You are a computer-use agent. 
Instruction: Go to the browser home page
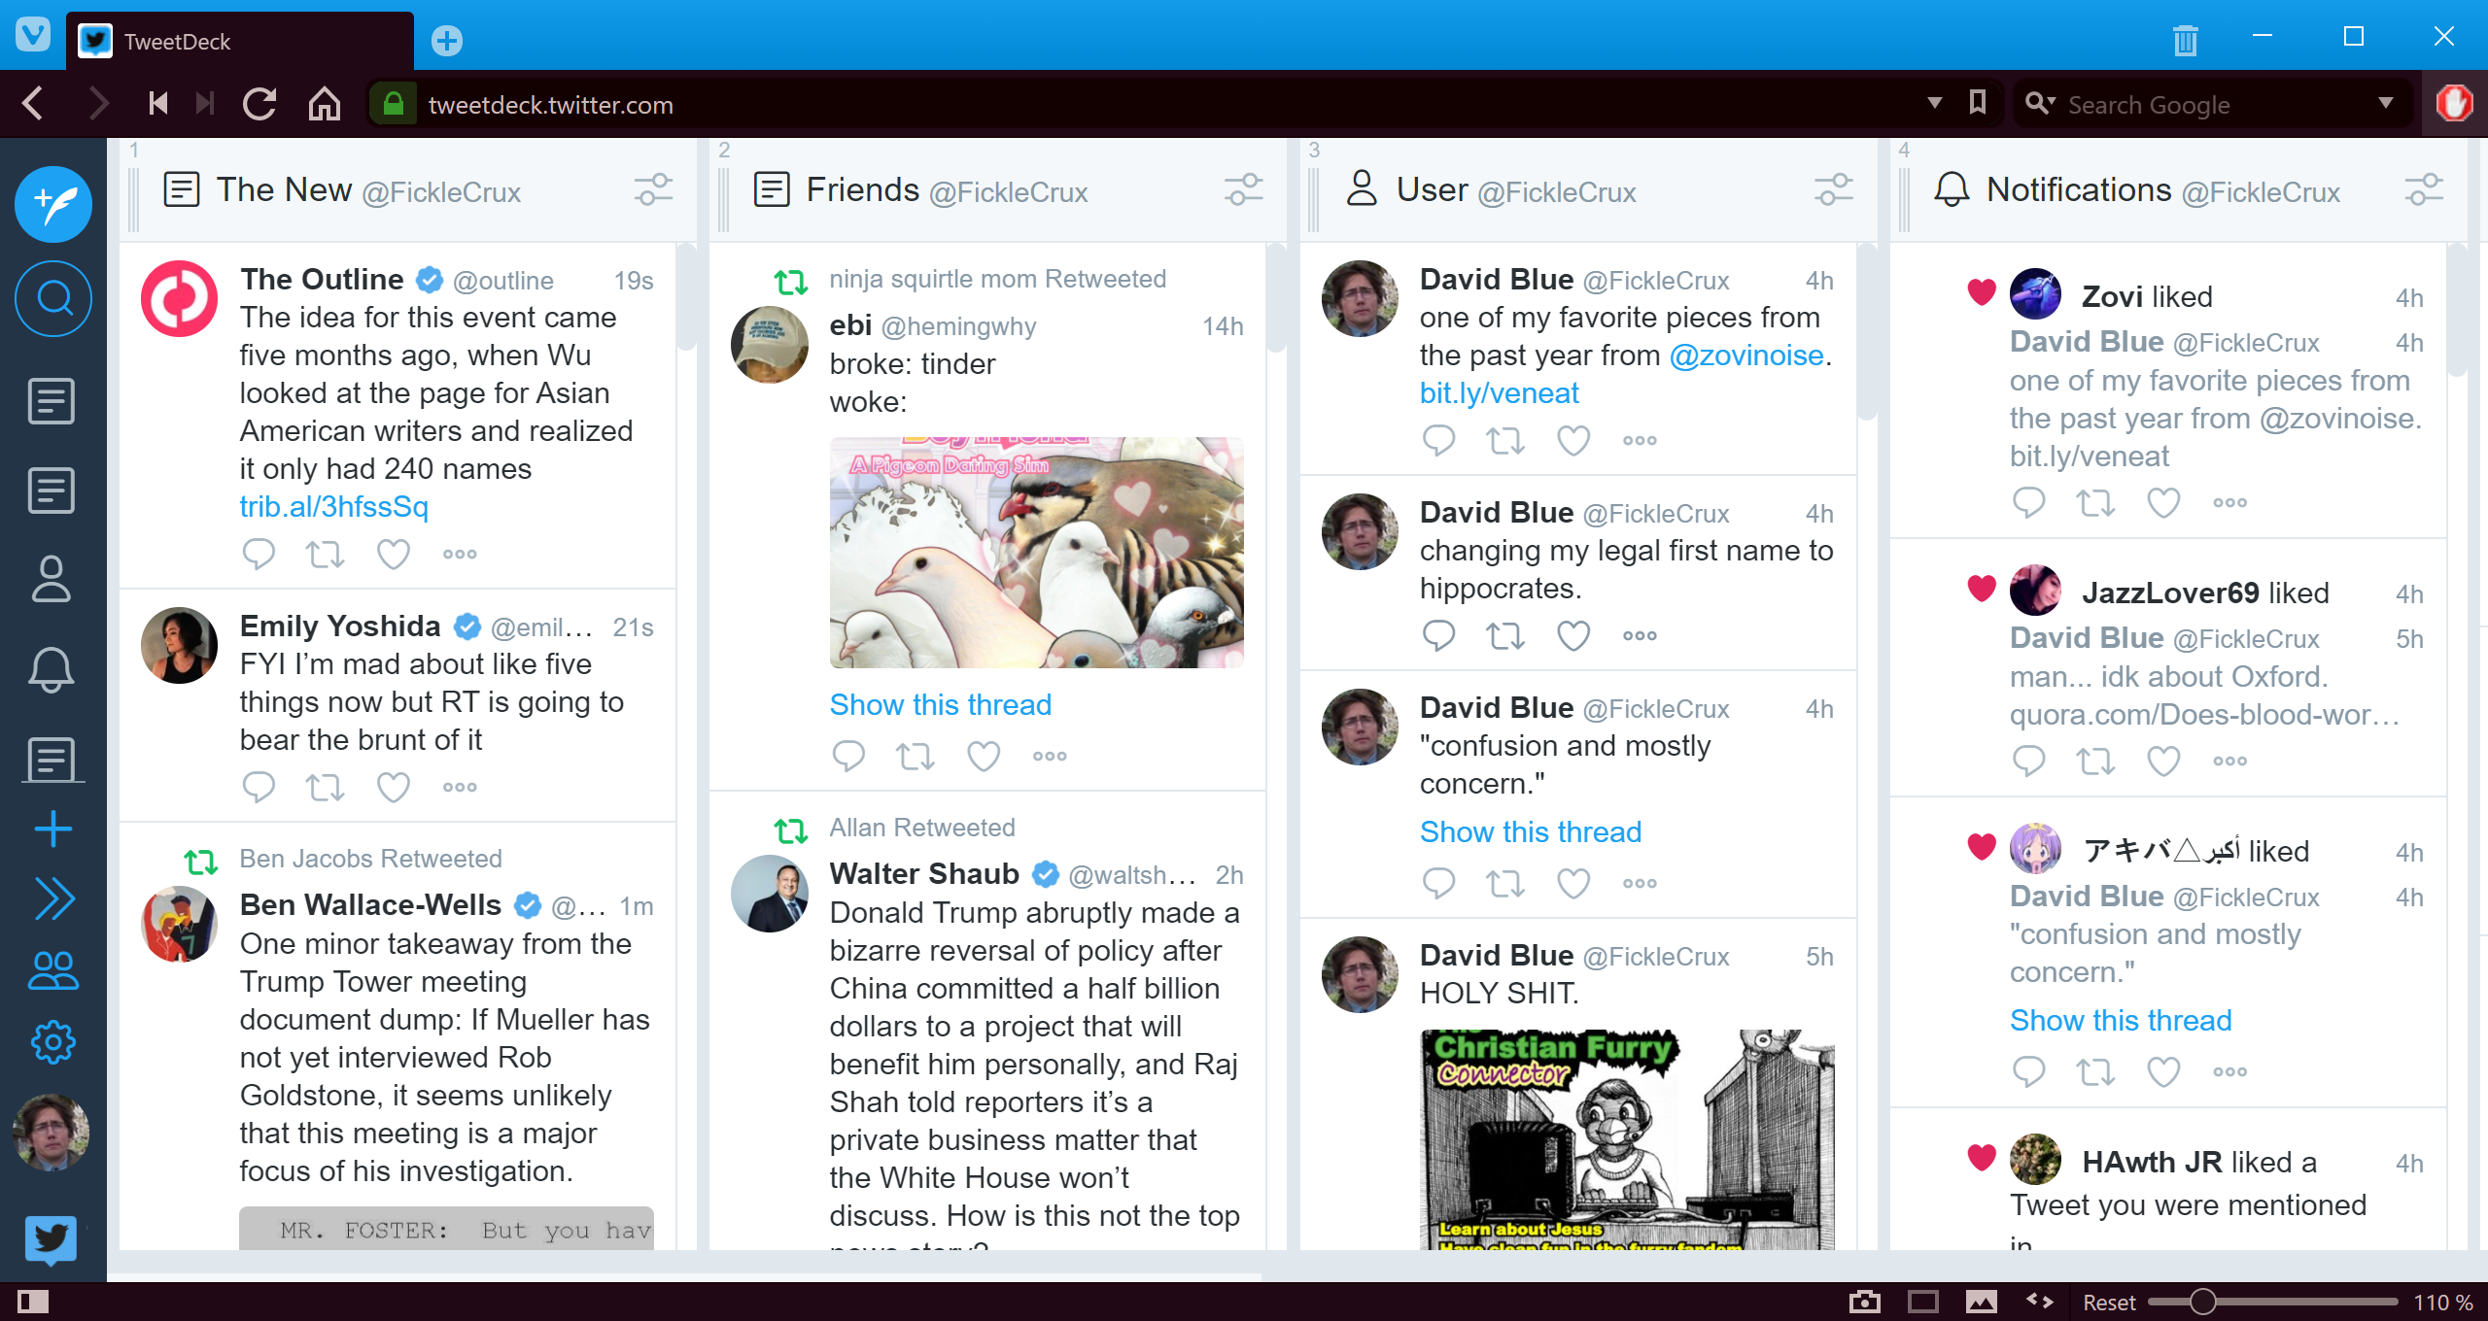coord(325,103)
